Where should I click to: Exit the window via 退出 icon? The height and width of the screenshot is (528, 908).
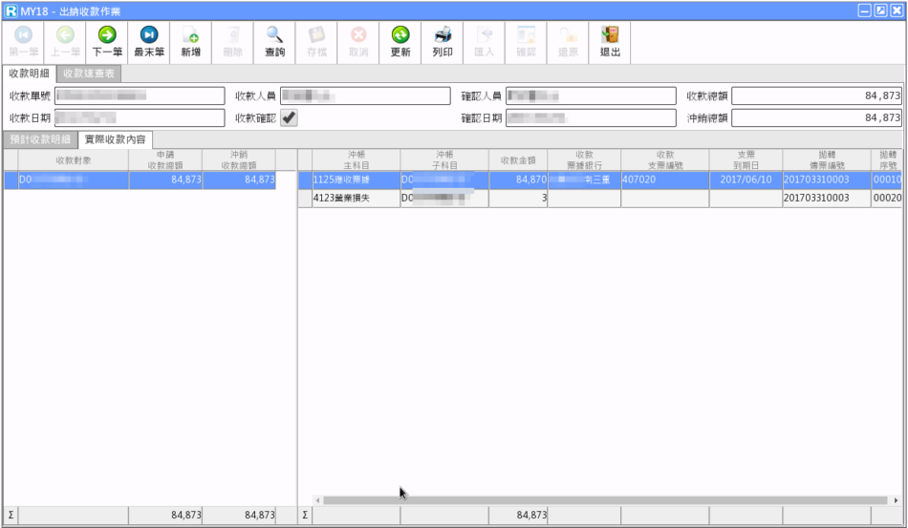610,42
